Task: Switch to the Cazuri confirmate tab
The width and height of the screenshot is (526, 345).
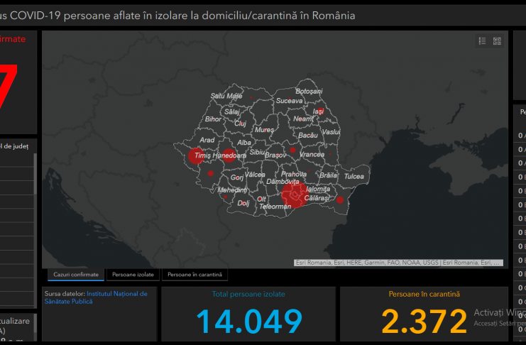Action: (x=77, y=275)
